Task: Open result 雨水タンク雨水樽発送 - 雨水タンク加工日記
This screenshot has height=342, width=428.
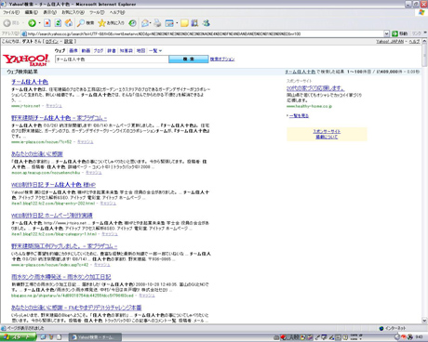Action: point(61,277)
